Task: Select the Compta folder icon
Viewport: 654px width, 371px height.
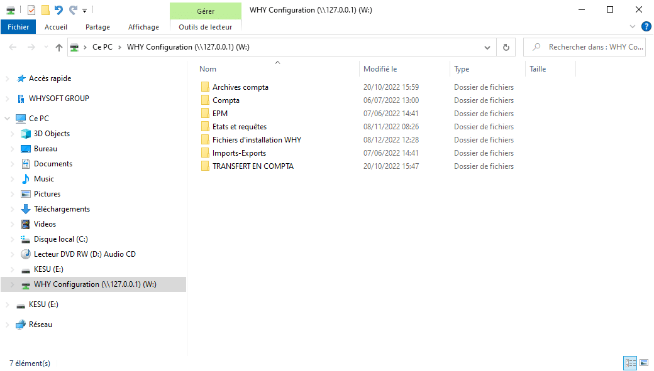Action: [x=205, y=100]
